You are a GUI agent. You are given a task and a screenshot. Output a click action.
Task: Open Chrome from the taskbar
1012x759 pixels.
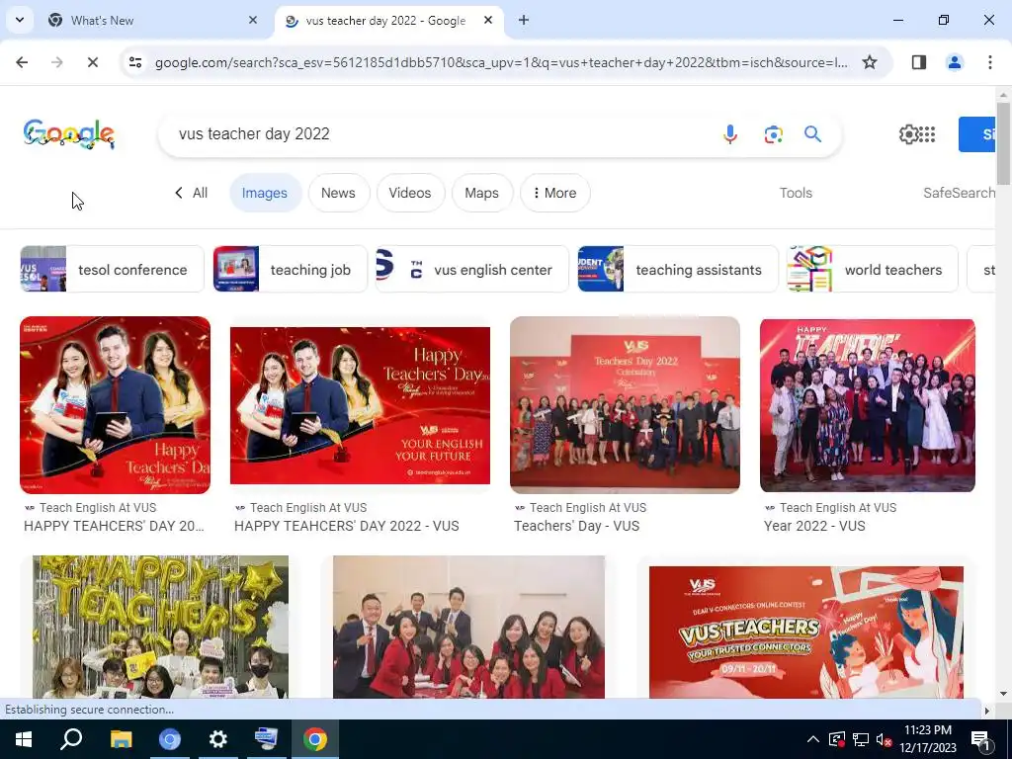tap(315, 739)
